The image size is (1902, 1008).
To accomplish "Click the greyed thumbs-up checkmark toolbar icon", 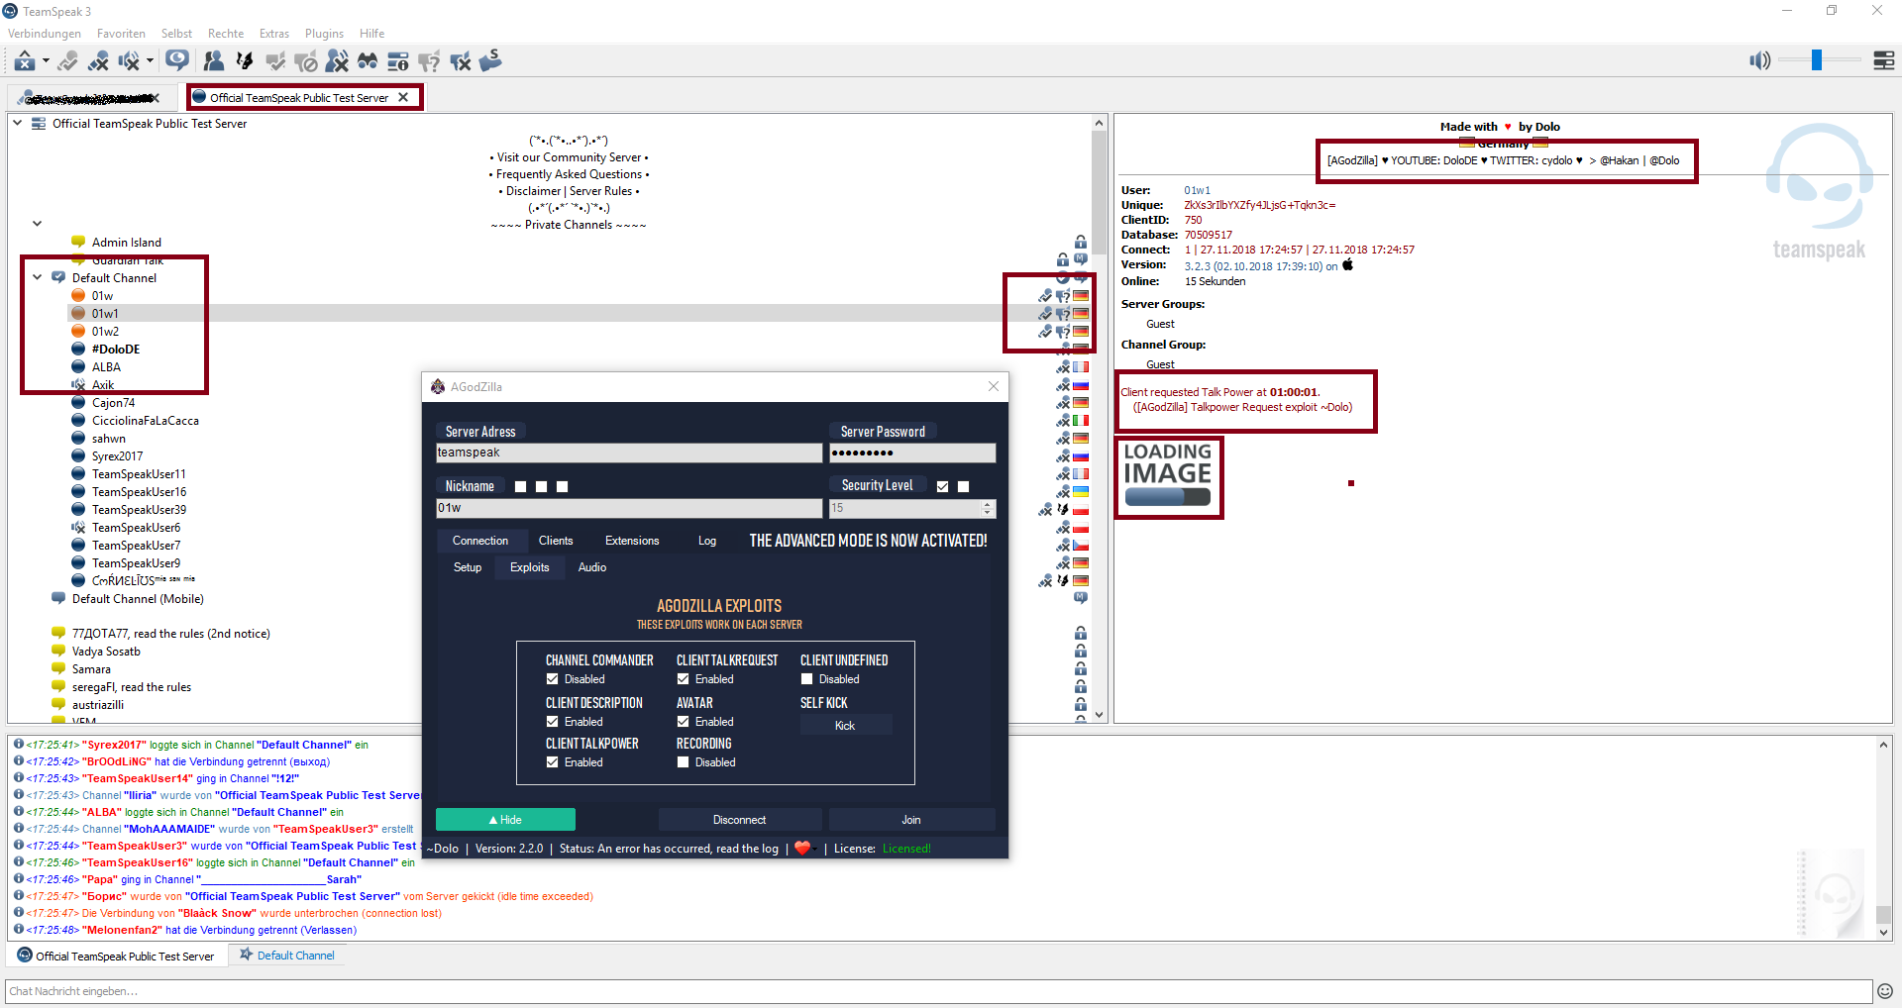I will (x=275, y=61).
